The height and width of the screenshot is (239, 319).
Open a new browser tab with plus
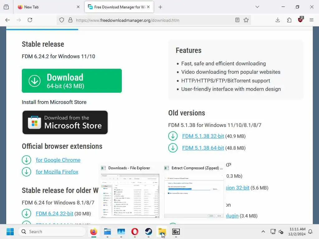pyautogui.click(x=160, y=7)
